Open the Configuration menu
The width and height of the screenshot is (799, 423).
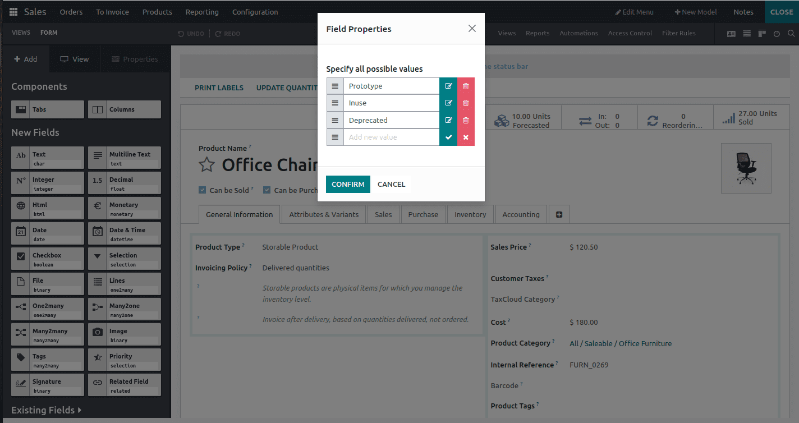coord(255,12)
